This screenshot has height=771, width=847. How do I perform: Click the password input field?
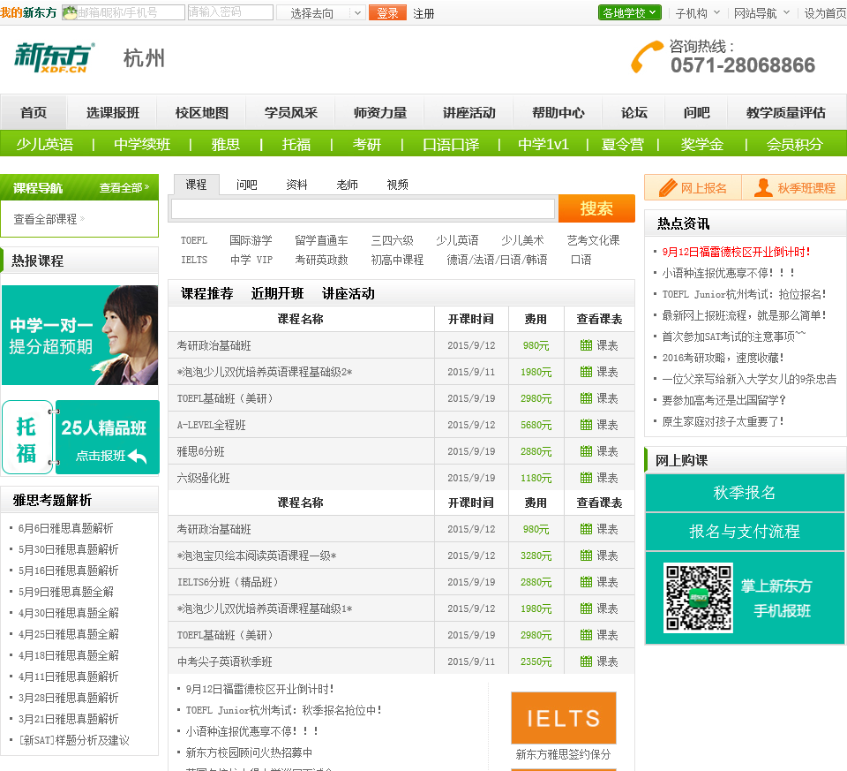point(230,11)
